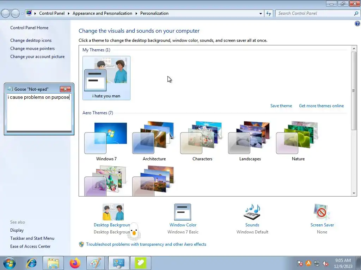Image resolution: width=361 pixels, height=270 pixels.
Task: Launch Internet Explorer from taskbar
Action: point(31,263)
